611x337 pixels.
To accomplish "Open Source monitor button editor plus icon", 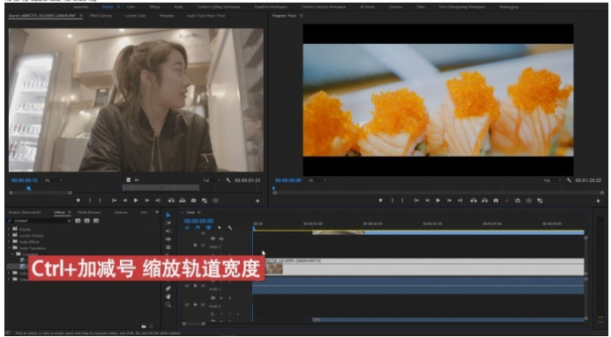I will click(257, 201).
